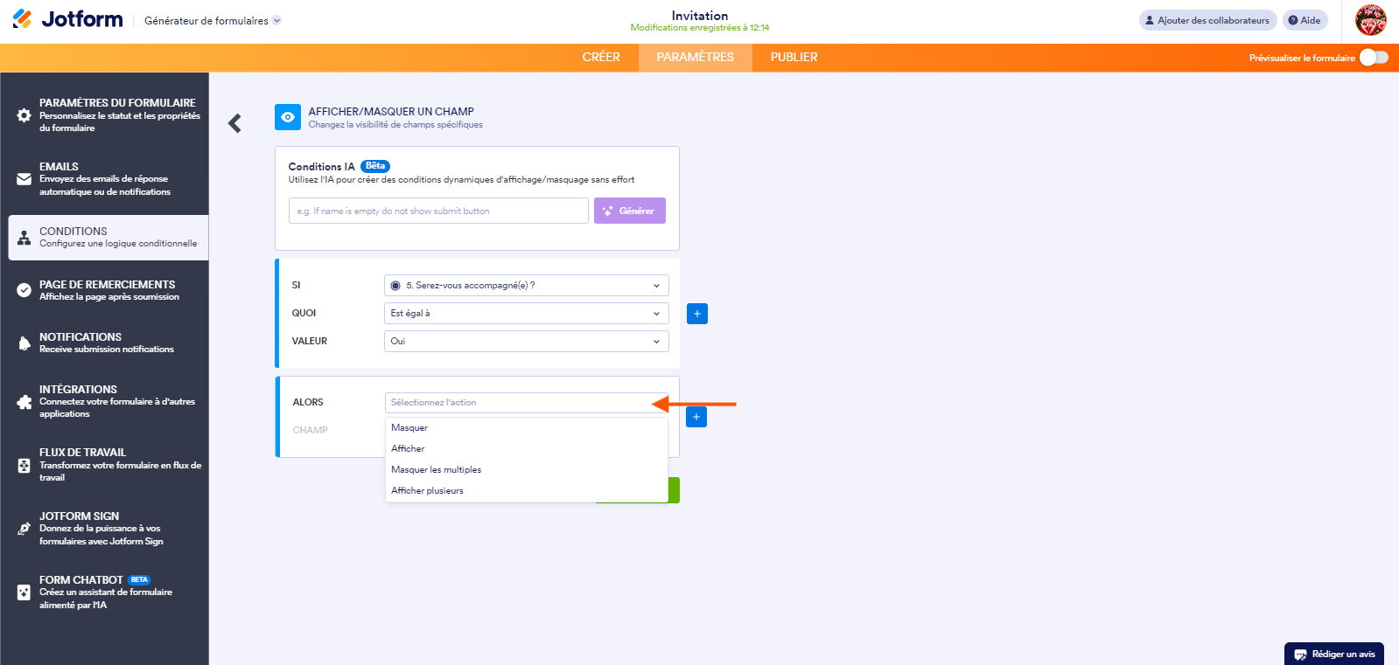Add another SI condition with plus button
Screen dimensions: 1399x665
point(696,314)
